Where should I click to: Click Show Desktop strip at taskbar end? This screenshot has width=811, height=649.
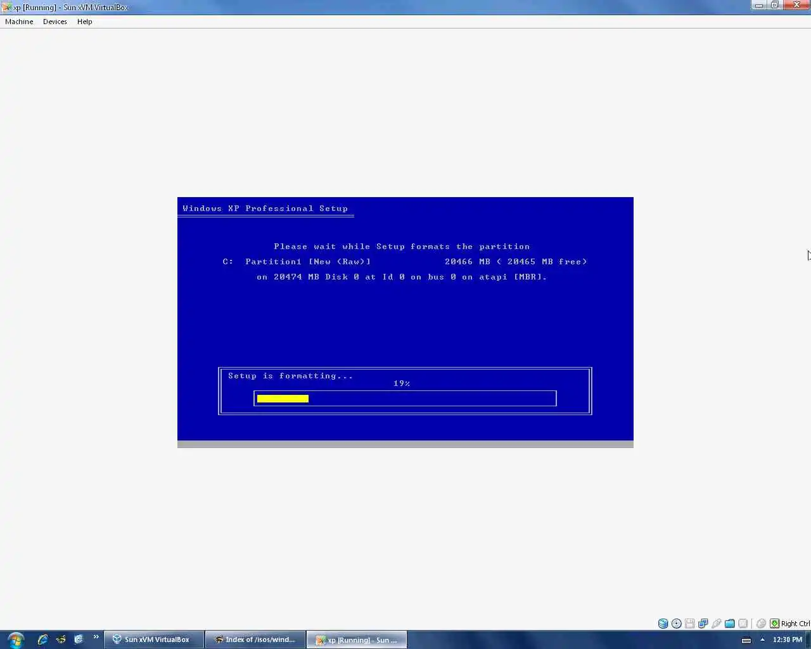pos(808,639)
